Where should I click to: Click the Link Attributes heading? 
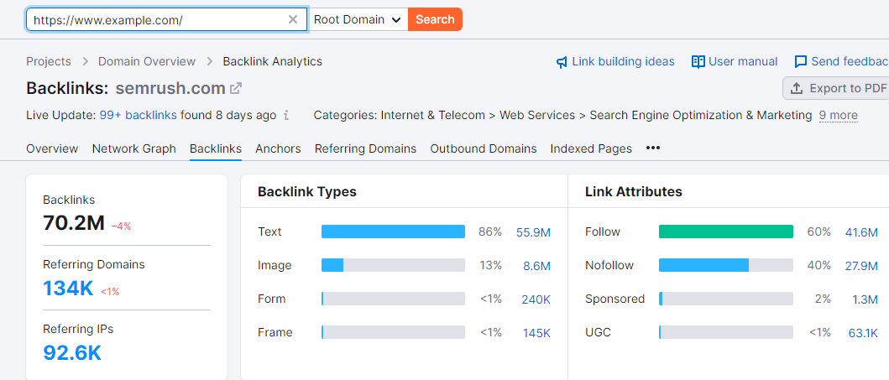point(633,192)
